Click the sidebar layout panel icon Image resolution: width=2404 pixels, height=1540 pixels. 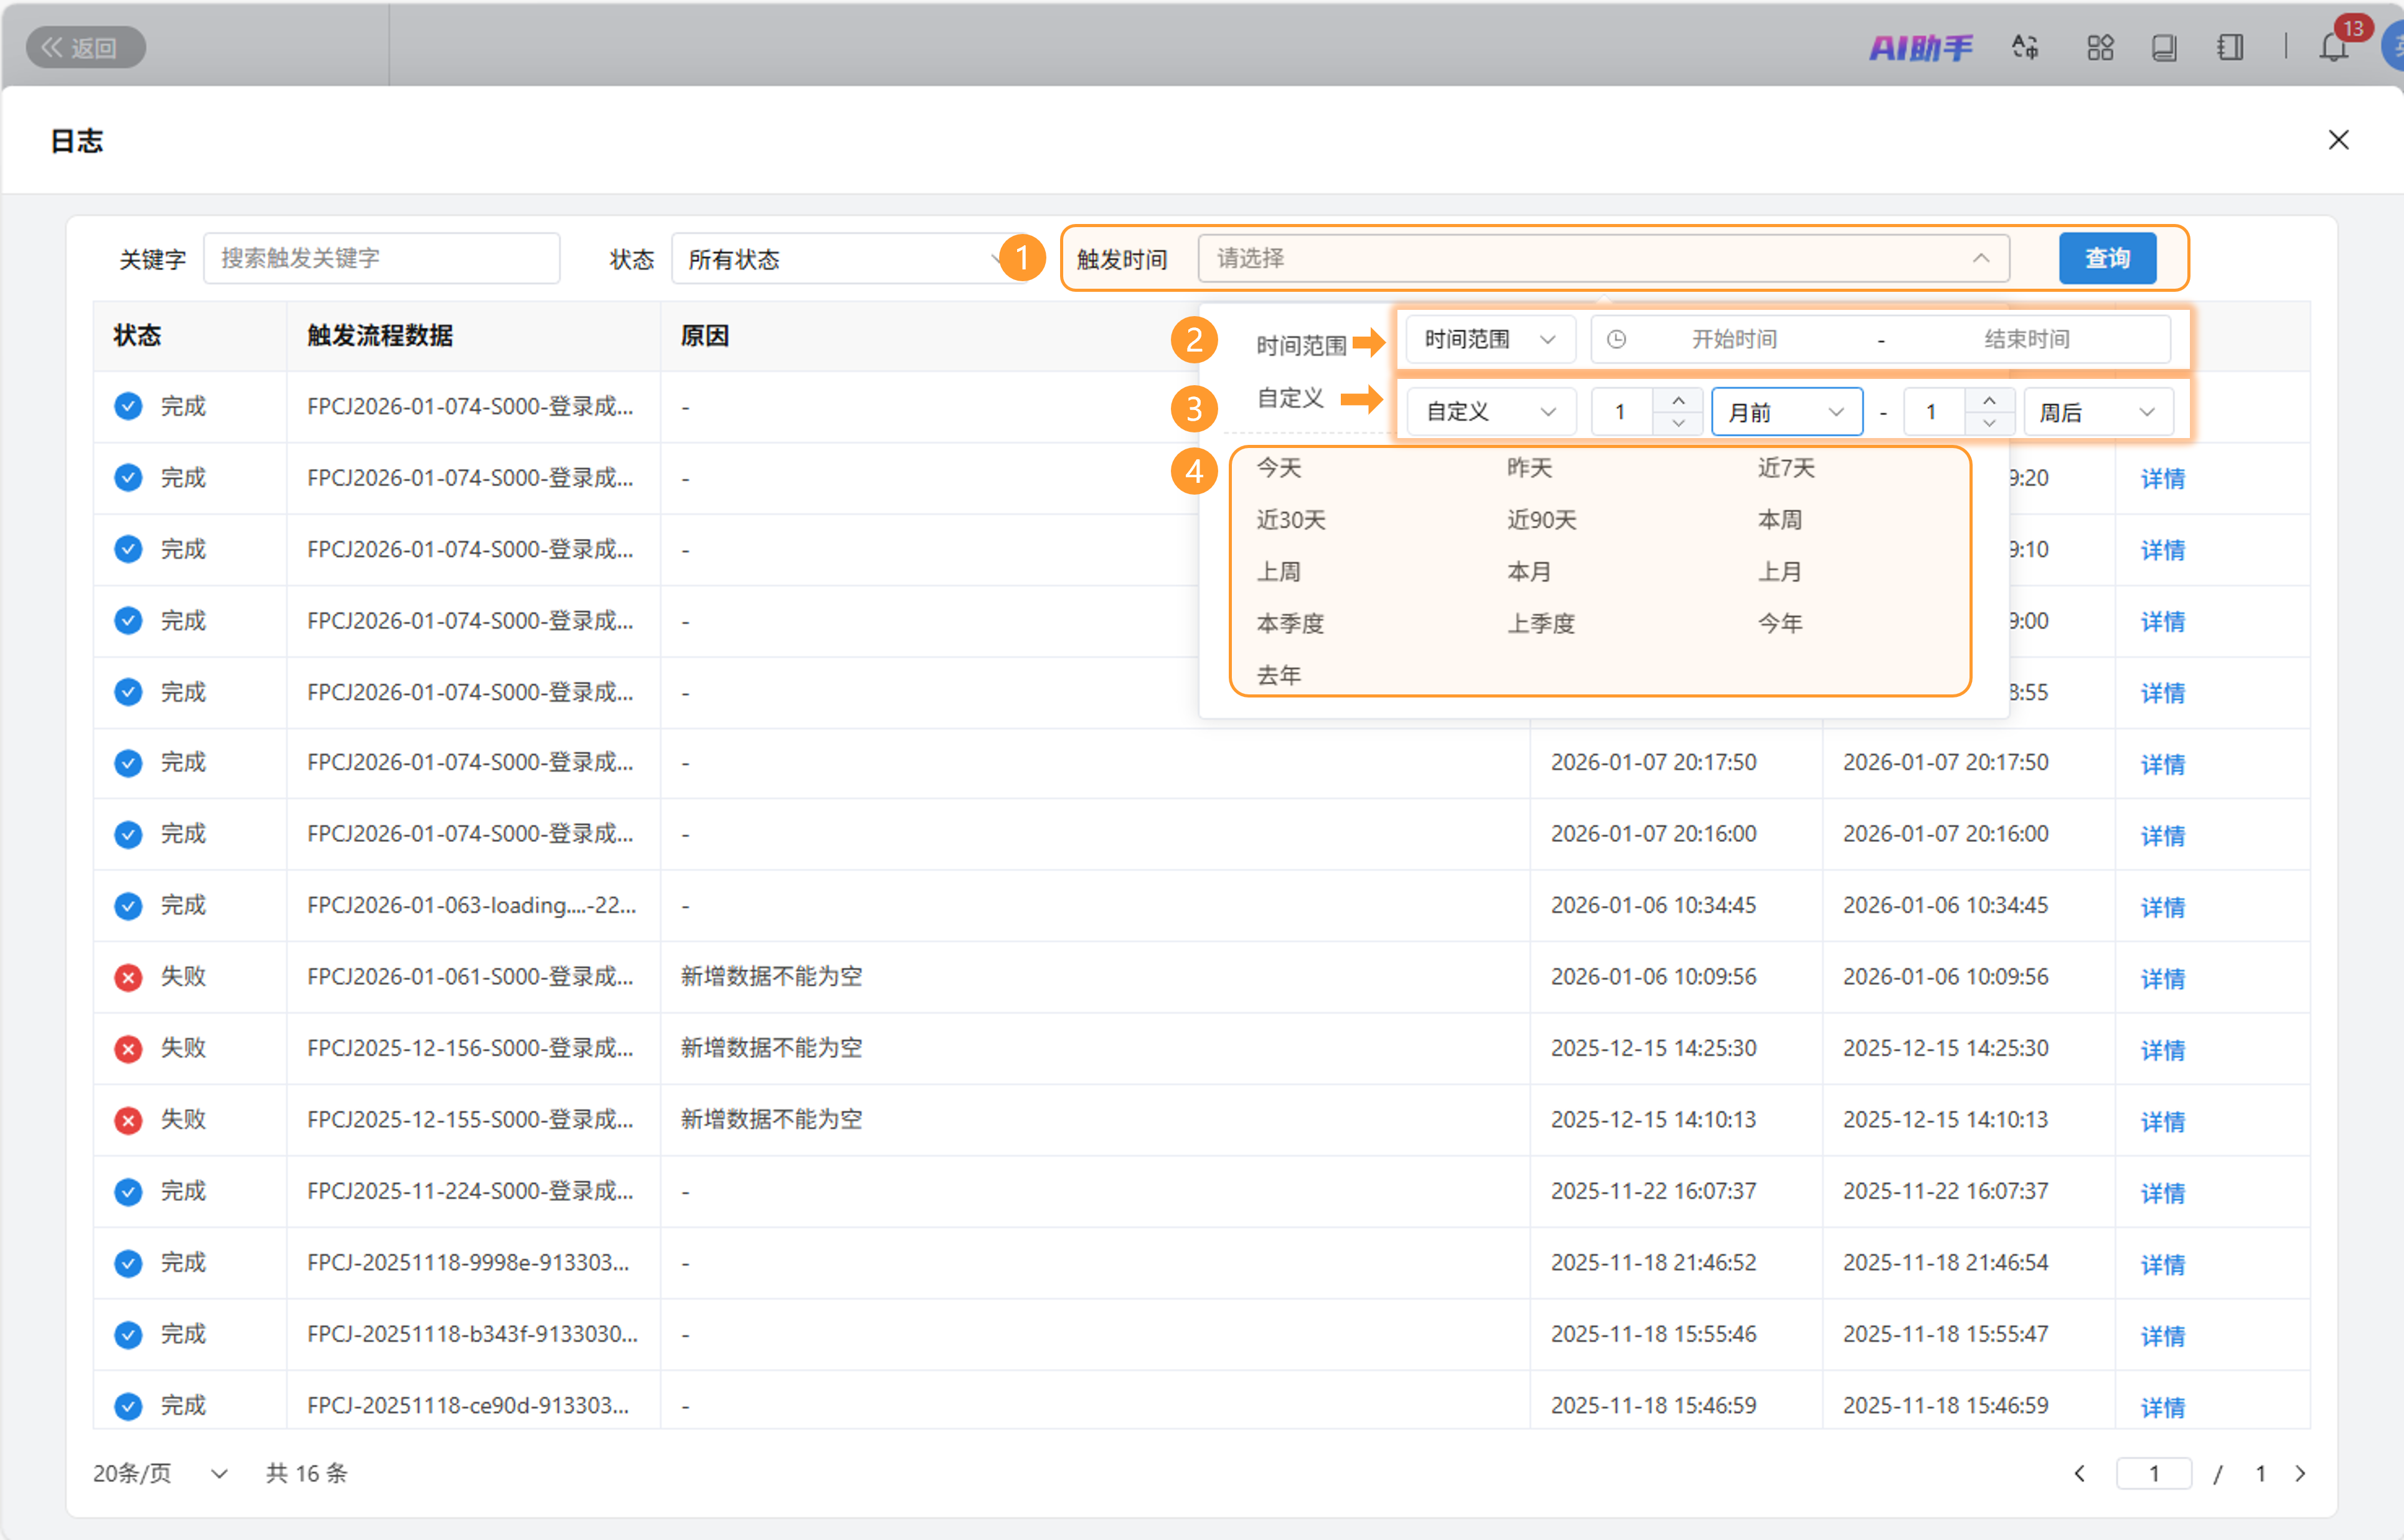click(2230, 47)
